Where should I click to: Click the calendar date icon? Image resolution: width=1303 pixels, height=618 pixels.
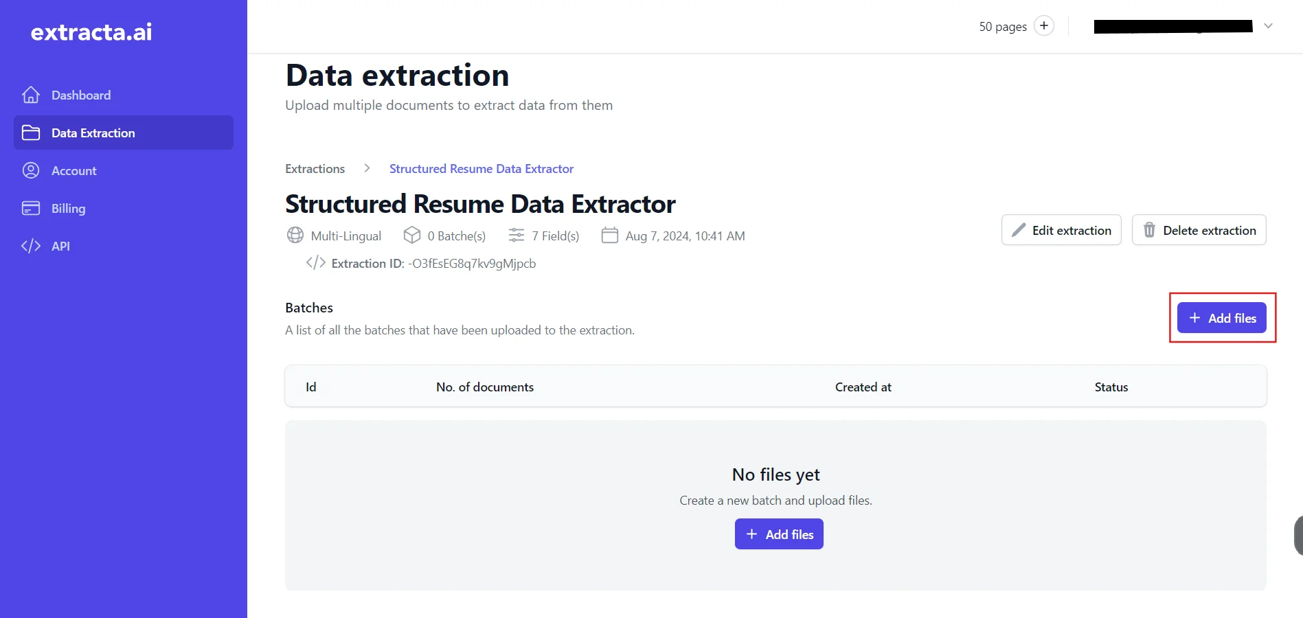click(x=610, y=236)
